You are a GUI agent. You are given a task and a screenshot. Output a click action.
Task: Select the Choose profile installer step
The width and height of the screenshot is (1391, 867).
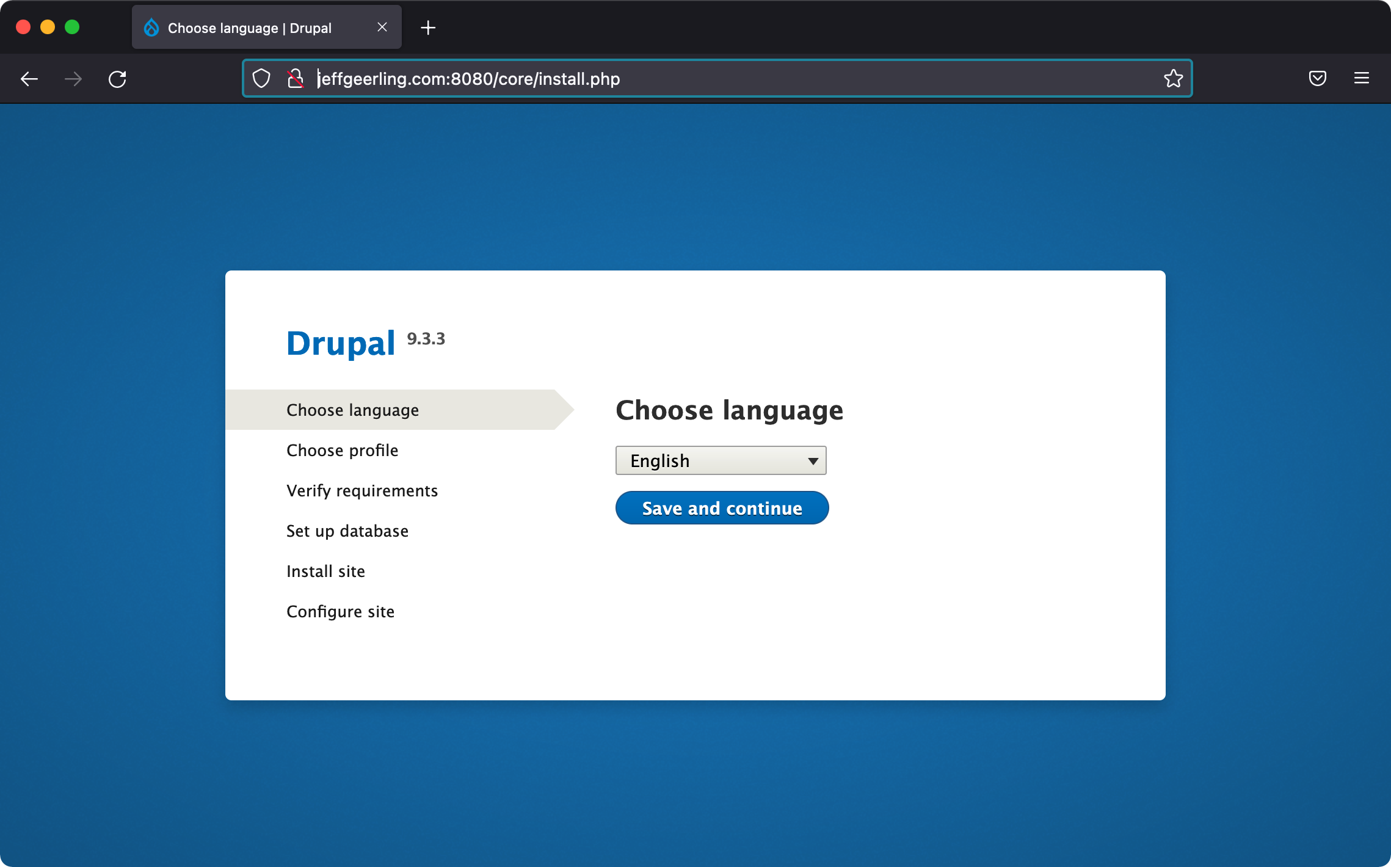[342, 450]
